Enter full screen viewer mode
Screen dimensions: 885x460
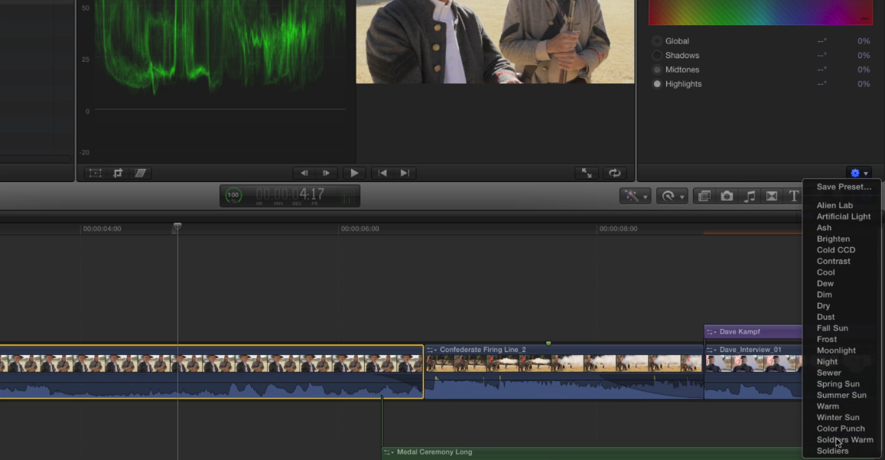(587, 173)
